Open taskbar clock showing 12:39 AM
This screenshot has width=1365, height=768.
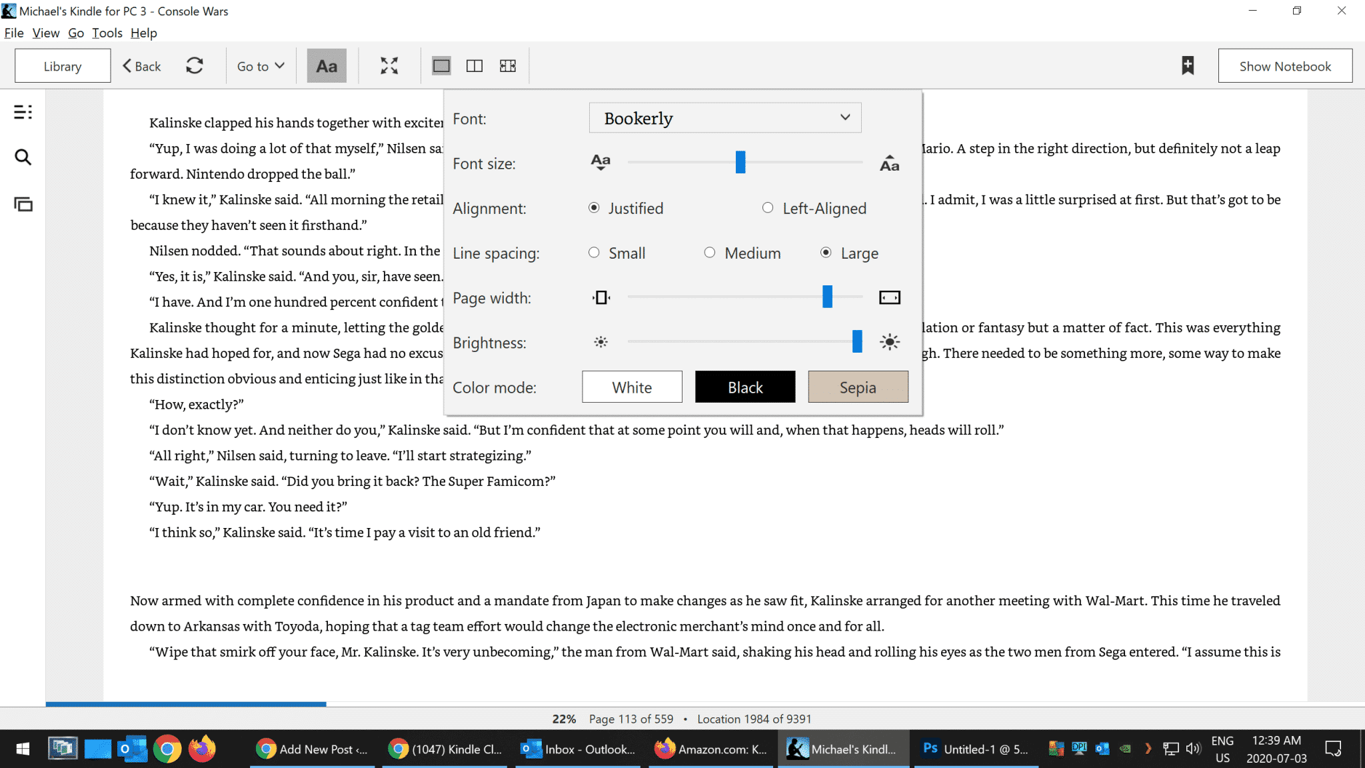pyautogui.click(x=1276, y=749)
